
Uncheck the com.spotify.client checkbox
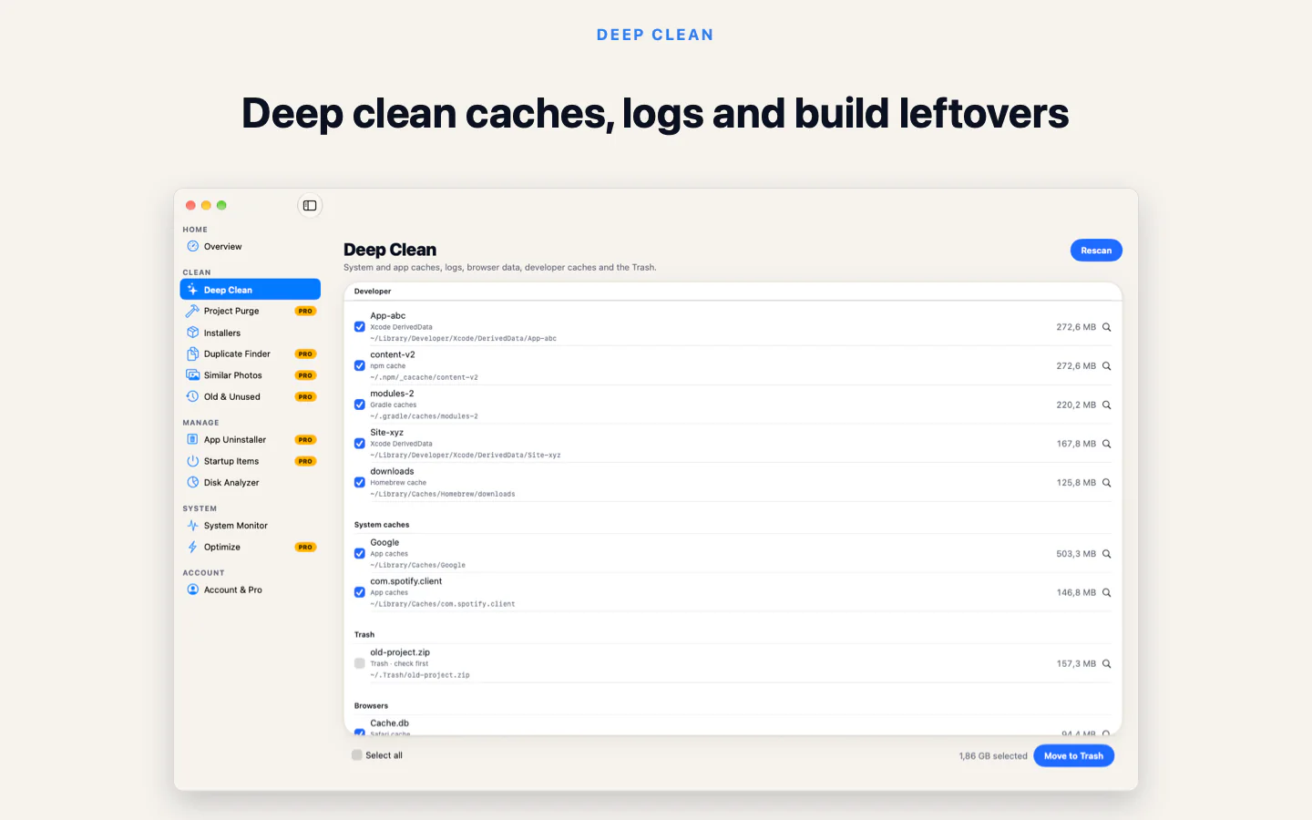pos(360,592)
